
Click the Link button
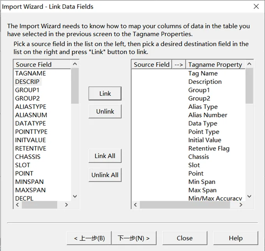click(x=105, y=94)
